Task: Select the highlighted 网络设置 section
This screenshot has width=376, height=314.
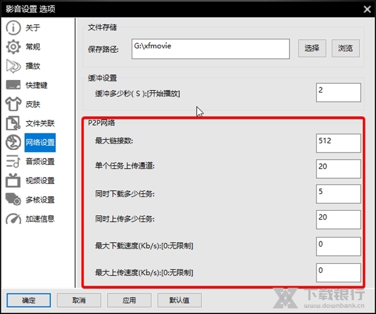Action: coord(40,143)
